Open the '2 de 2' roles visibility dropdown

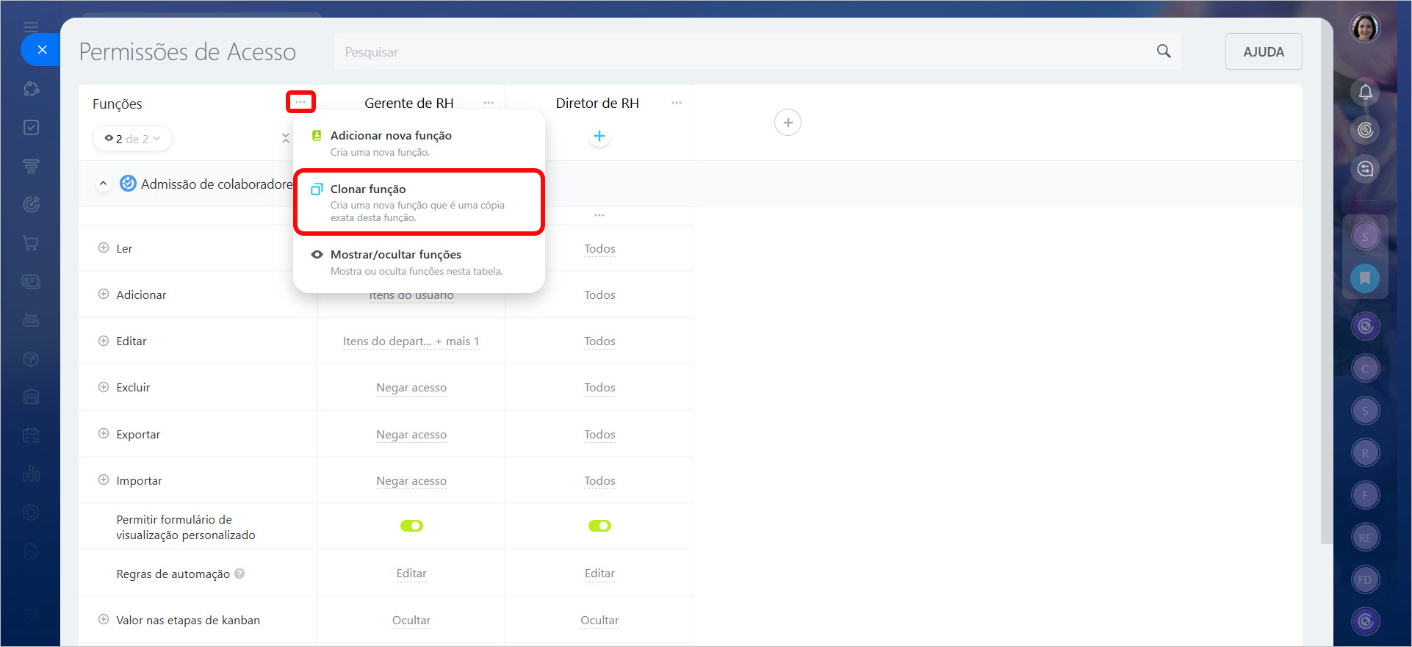pos(132,139)
